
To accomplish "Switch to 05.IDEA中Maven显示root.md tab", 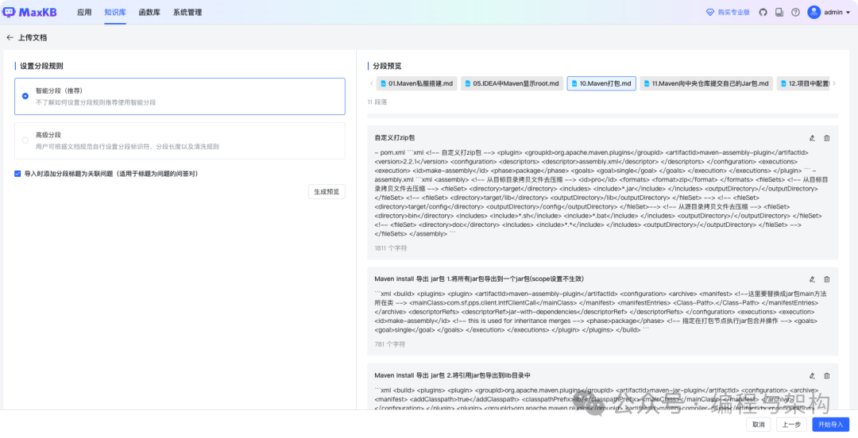I will pos(512,83).
